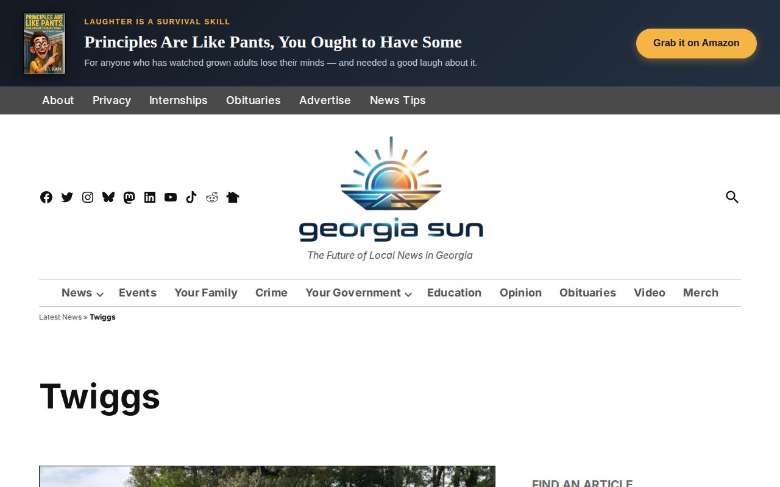Open the Mastodon social icon
780x487 pixels.
(x=129, y=197)
